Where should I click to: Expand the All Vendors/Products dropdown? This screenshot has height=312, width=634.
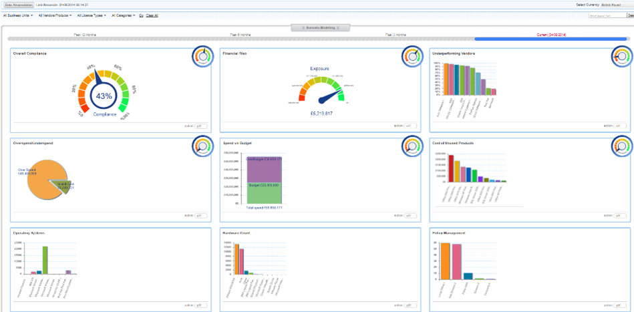point(55,15)
